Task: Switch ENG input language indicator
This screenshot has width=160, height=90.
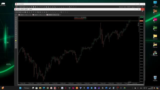Action: coord(141,88)
